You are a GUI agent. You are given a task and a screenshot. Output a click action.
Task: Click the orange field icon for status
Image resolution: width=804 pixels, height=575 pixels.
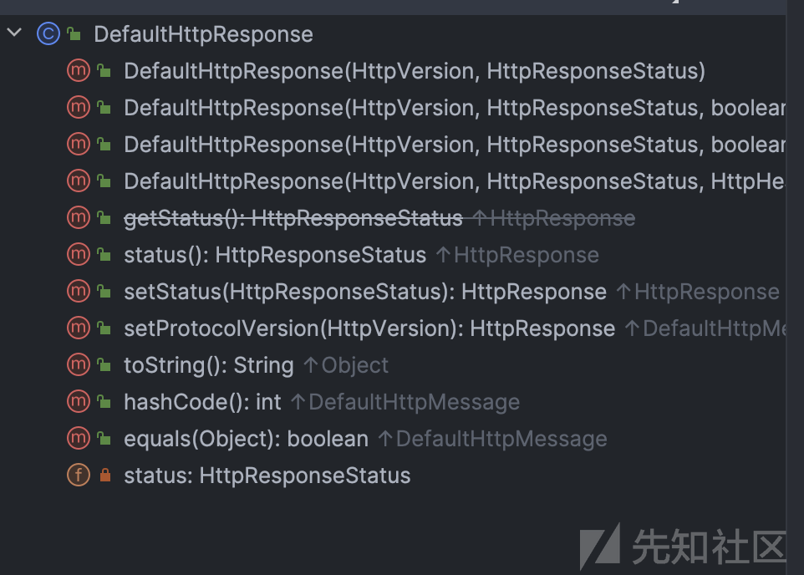point(79,475)
